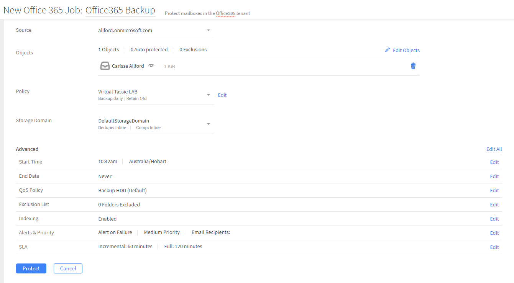
Task: Click the 10:42am start time value
Action: (108, 161)
